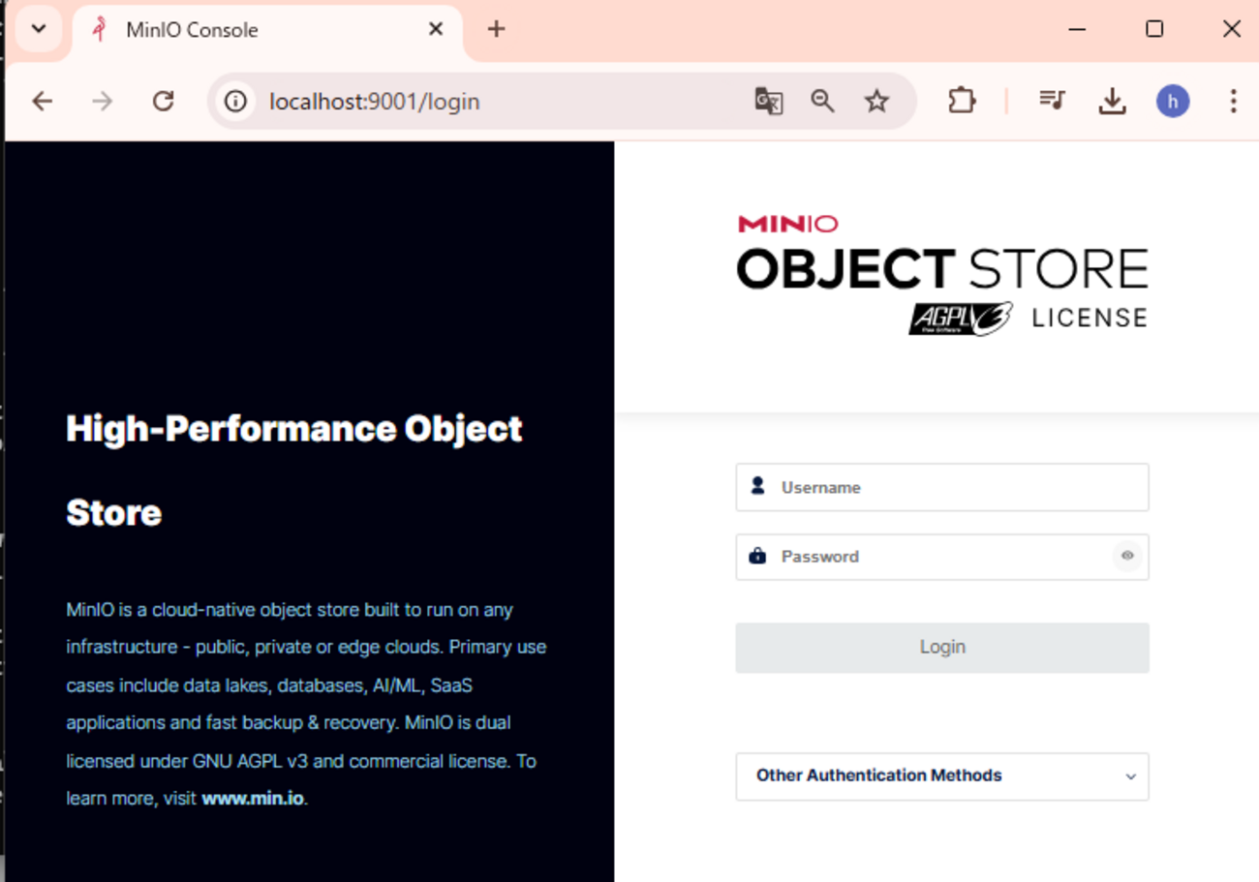The image size is (1259, 882).
Task: Open the browser extensions menu
Action: tap(962, 102)
